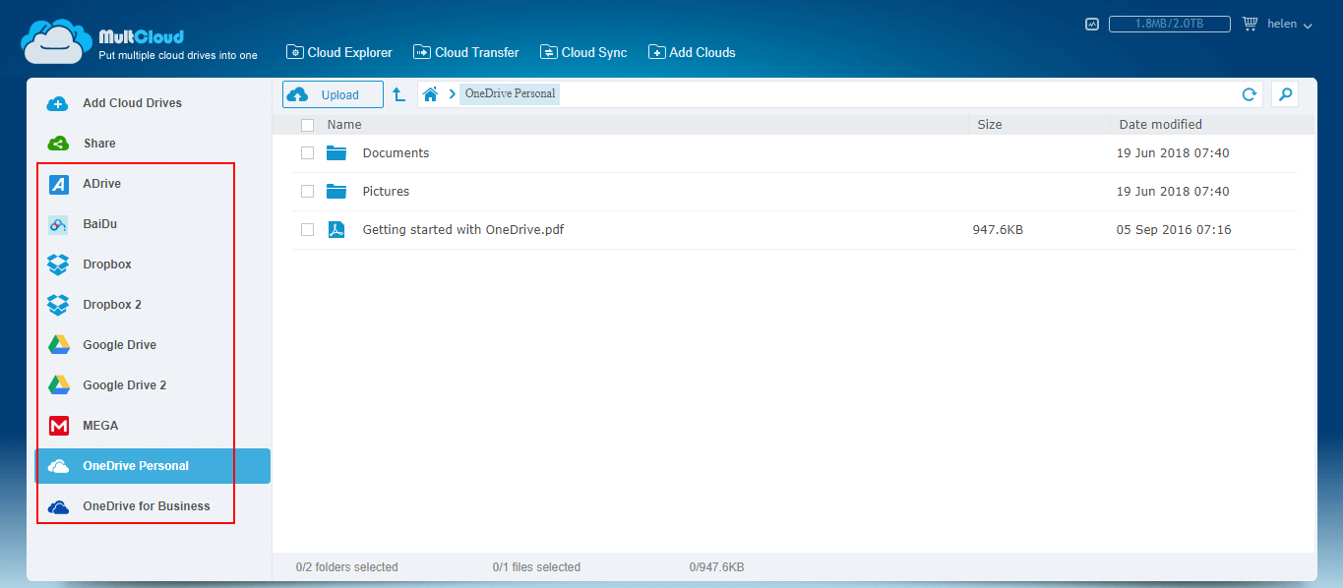Open the Dropbox drive icon
Image resolution: width=1343 pixels, height=588 pixels.
pos(59,265)
